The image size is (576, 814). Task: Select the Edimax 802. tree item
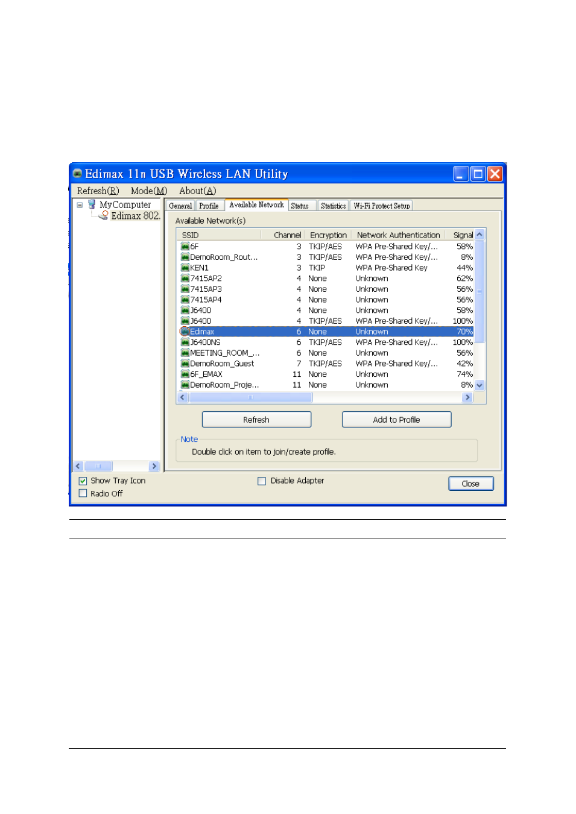136,216
